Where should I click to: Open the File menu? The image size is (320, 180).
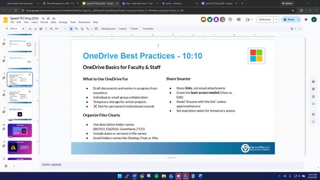[x=12, y=22]
